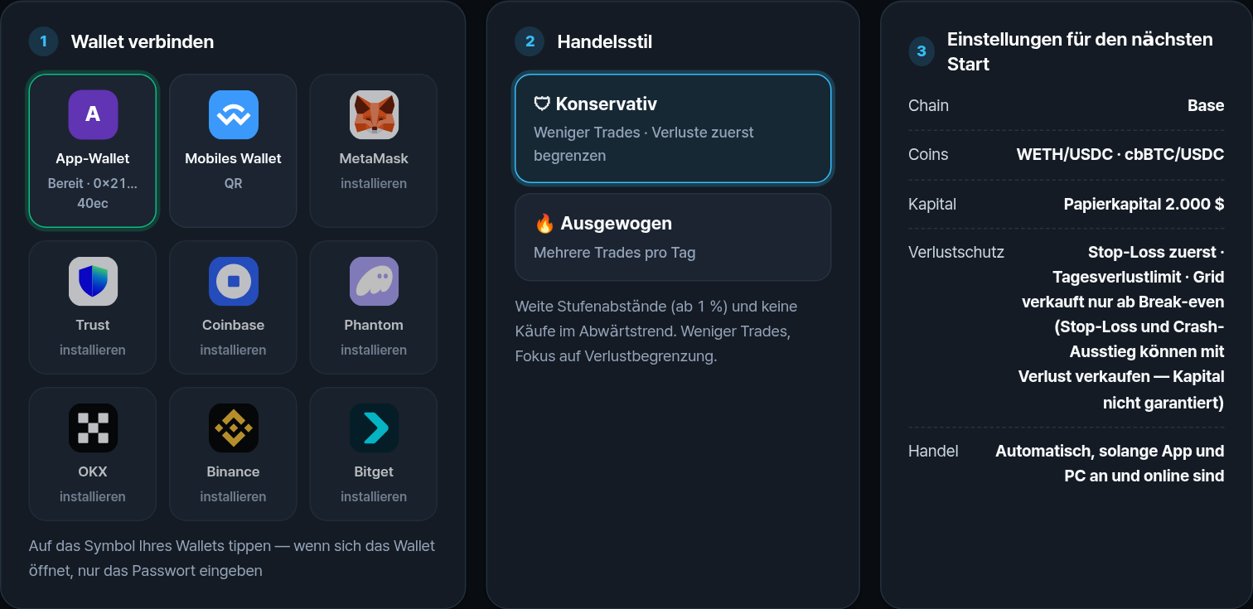Click the 'Papierkapital 2.000 $' value
The width and height of the screenshot is (1253, 609).
click(x=1144, y=204)
